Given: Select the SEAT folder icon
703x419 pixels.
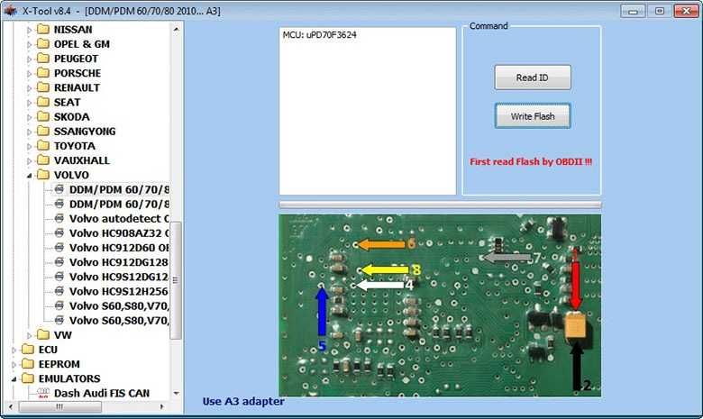Looking at the screenshot, I should coord(43,102).
